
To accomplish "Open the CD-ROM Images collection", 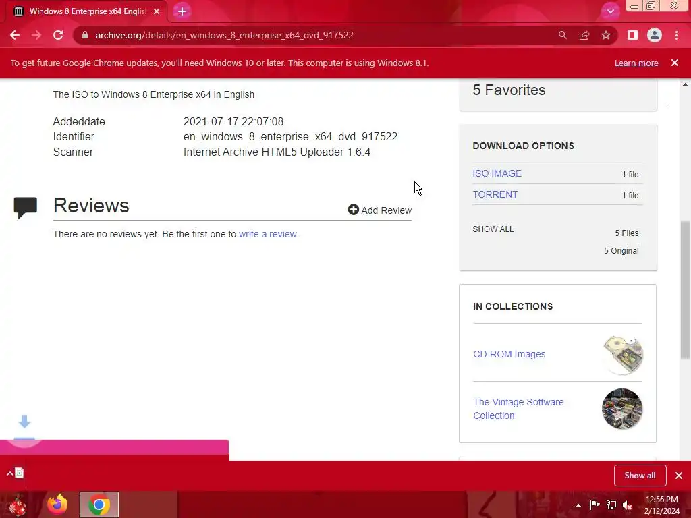I will pyautogui.click(x=509, y=354).
